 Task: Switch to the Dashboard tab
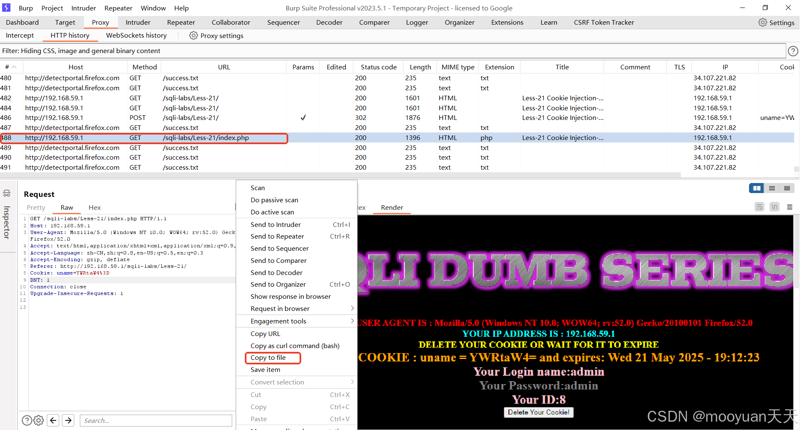point(22,22)
